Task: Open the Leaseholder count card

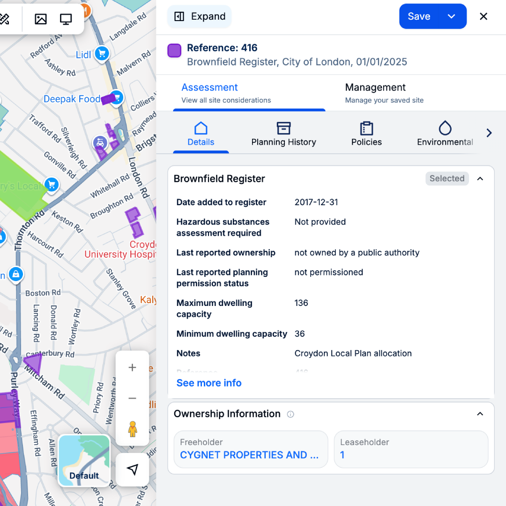Action: coord(411,449)
